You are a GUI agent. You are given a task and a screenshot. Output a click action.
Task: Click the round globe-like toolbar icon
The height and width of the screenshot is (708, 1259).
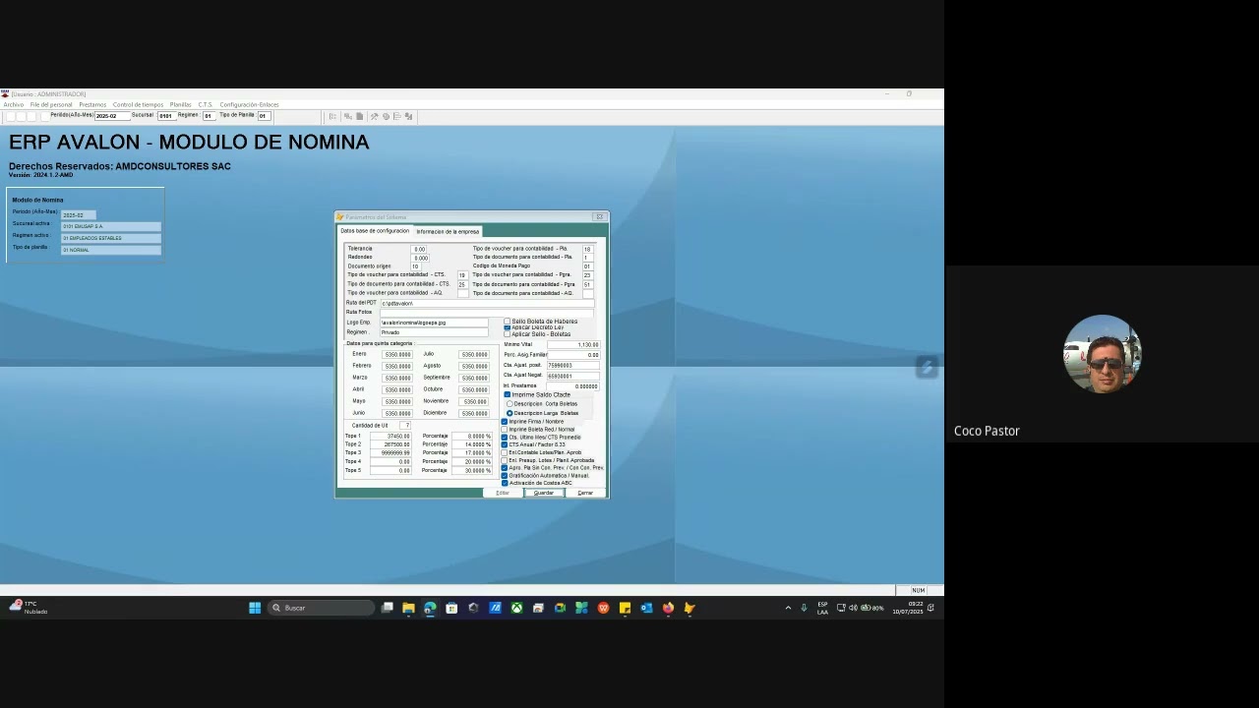(386, 116)
